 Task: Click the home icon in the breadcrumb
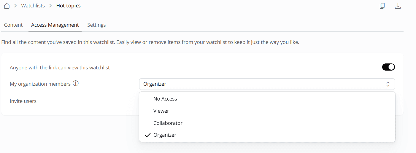pyautogui.click(x=7, y=6)
